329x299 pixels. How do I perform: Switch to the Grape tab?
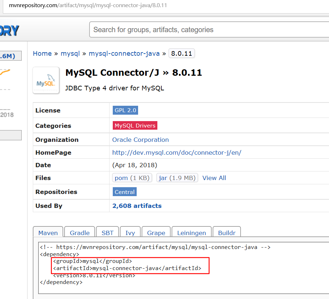[156, 232]
